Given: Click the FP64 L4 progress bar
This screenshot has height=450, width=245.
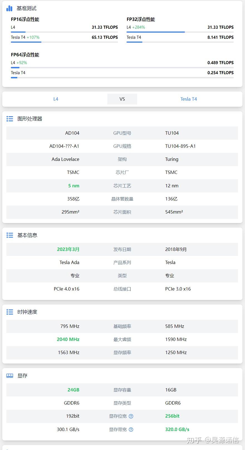Looking at the screenshot, I should 15,67.
